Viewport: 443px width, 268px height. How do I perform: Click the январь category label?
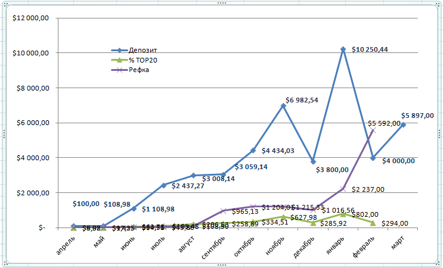coord(335,245)
